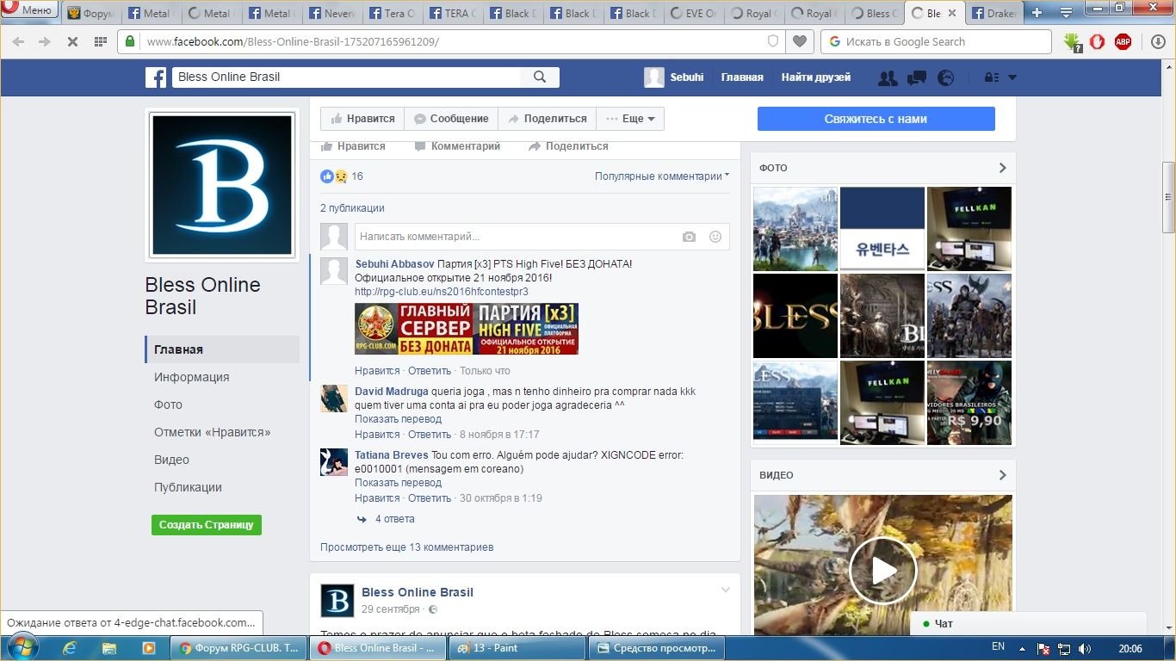Open friend requests icon in header

887,77
